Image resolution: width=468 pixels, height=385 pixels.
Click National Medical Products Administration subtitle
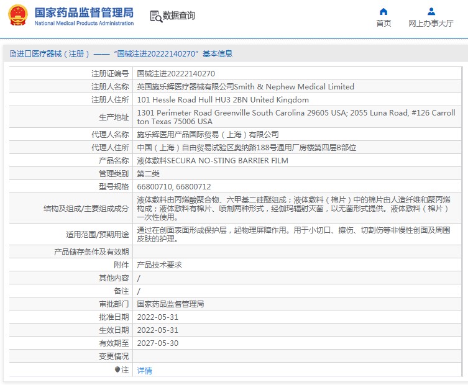84,23
